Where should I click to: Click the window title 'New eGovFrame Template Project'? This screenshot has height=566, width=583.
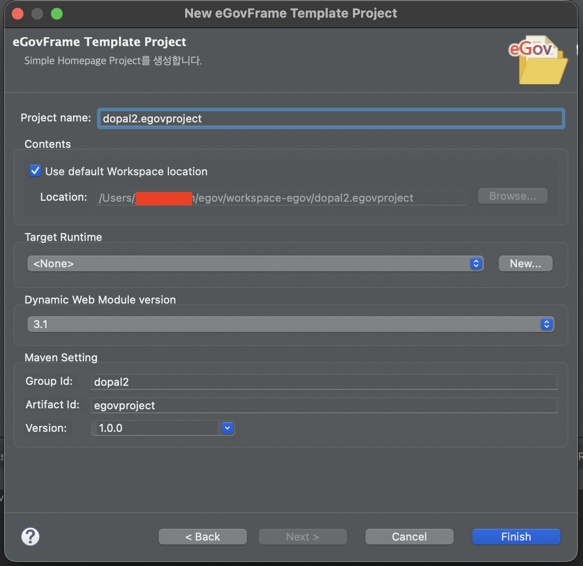coord(291,13)
